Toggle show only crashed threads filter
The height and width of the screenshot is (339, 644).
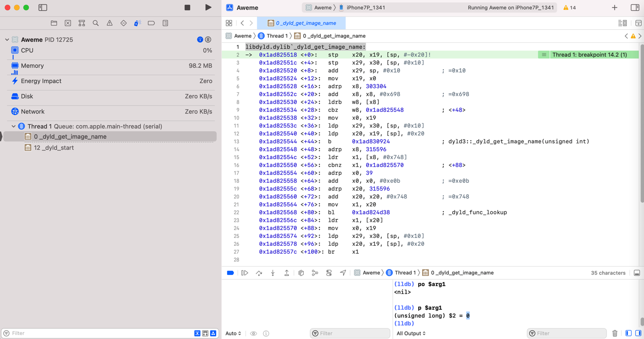197,333
